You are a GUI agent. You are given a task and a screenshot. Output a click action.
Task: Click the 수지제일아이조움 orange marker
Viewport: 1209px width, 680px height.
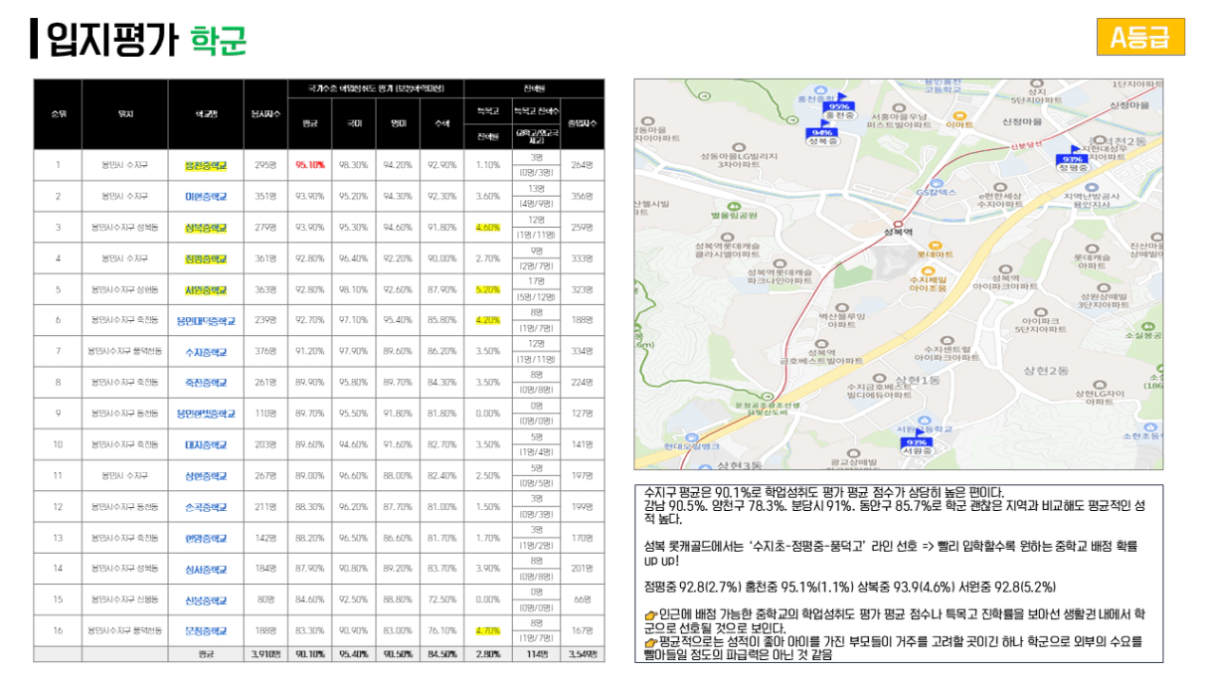(x=927, y=277)
